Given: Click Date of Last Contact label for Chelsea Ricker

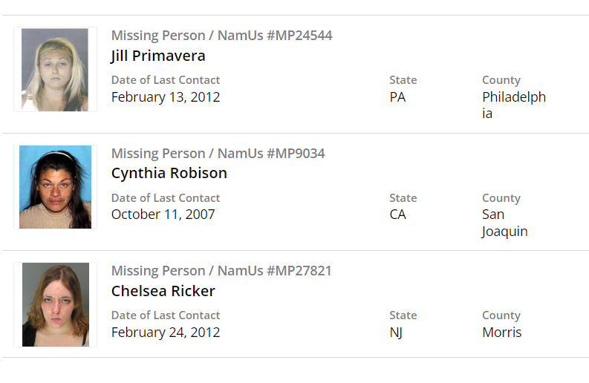Looking at the screenshot, I should coord(166,315).
